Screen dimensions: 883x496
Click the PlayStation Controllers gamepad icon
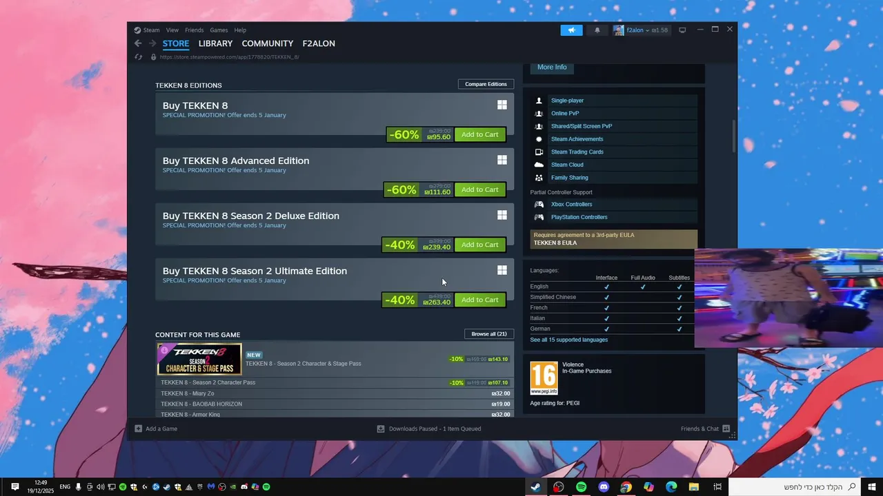[539, 217]
